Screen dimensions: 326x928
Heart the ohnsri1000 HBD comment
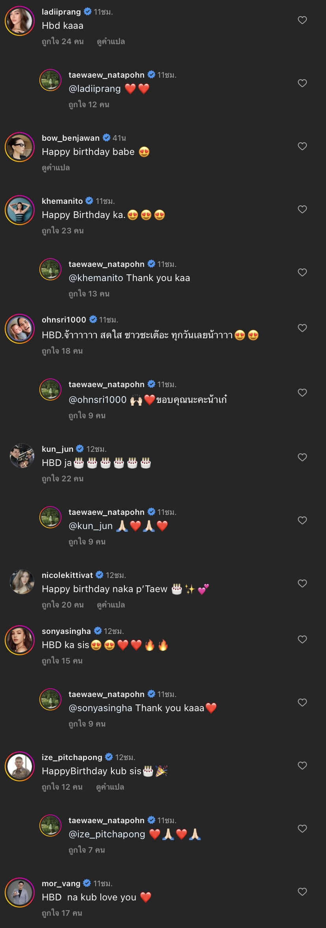pos(302,328)
